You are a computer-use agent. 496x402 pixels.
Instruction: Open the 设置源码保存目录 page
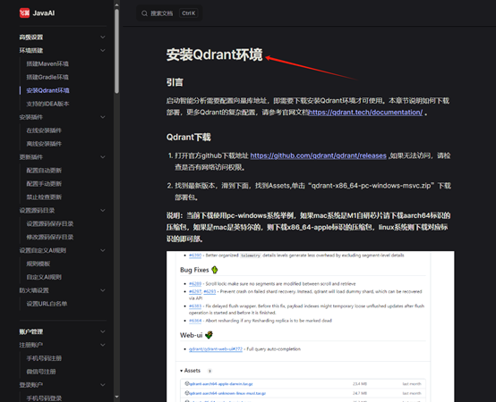tap(50, 223)
